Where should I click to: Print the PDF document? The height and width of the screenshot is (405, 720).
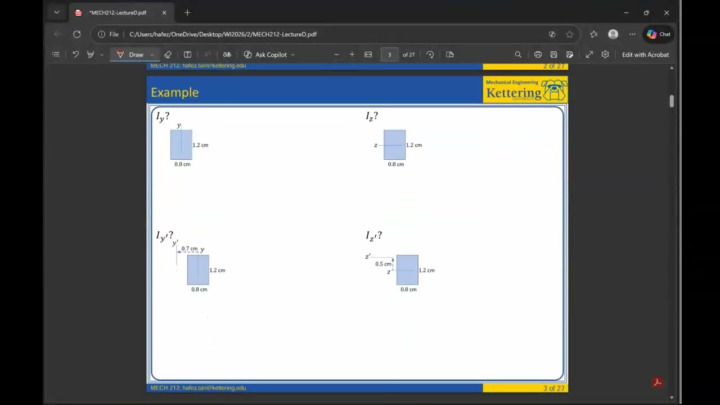(538, 55)
